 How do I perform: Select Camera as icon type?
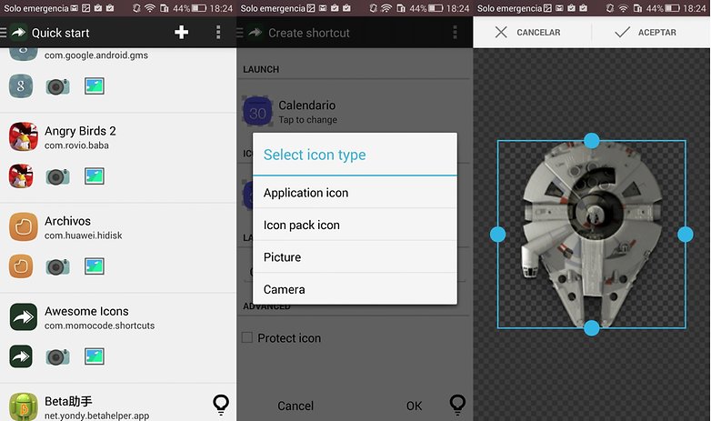355,289
